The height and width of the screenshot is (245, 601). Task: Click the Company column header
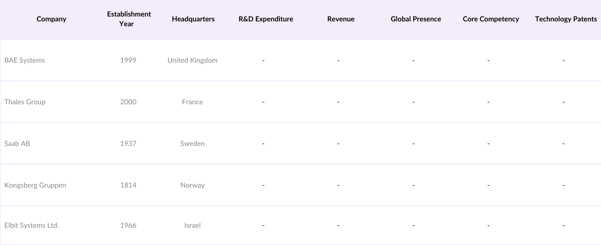(x=51, y=19)
